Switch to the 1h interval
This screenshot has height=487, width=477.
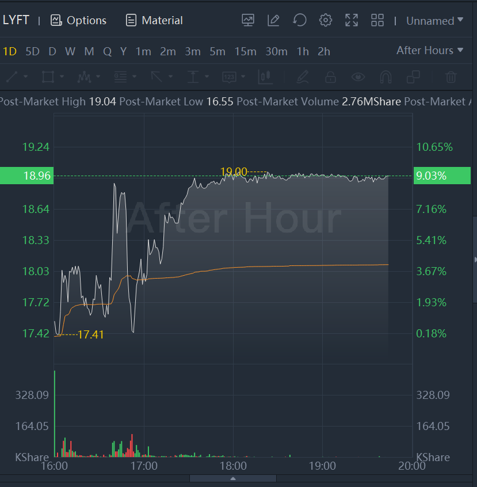pyautogui.click(x=303, y=52)
